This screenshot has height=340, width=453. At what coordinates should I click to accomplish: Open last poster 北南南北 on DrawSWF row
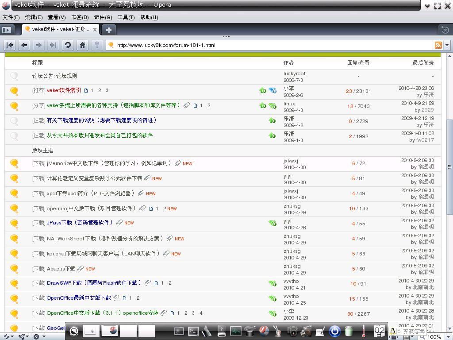423,287
